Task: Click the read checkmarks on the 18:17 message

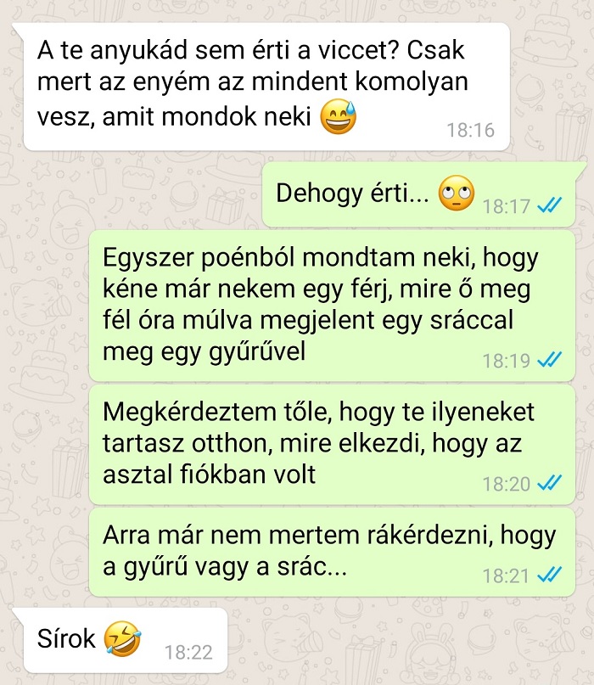Action: (550, 205)
